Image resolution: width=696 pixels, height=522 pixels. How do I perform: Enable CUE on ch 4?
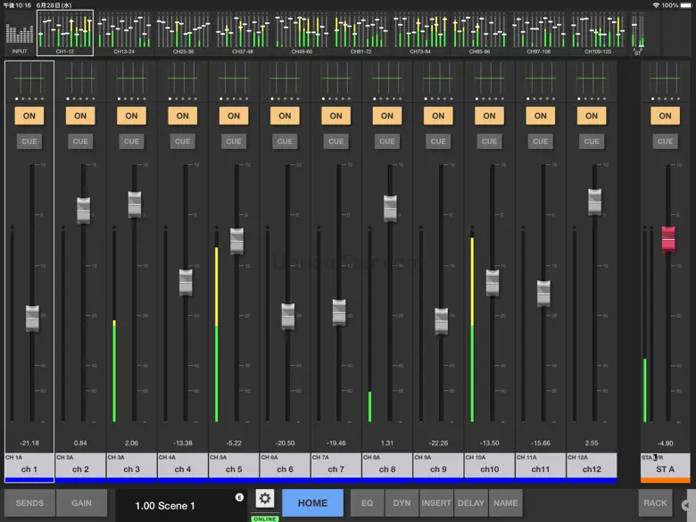coord(182,142)
